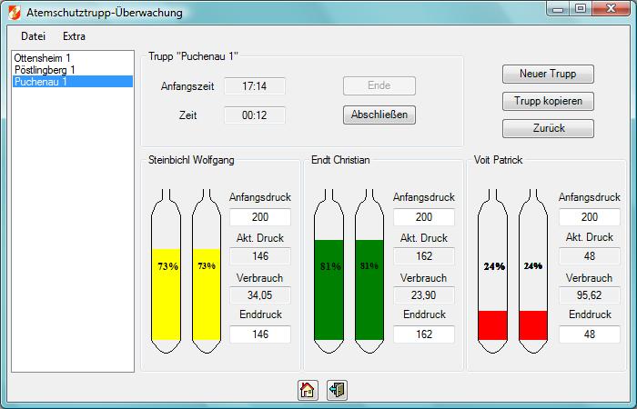
Task: Click Voit Patrick's Akt. Druck value 48
Action: point(590,256)
